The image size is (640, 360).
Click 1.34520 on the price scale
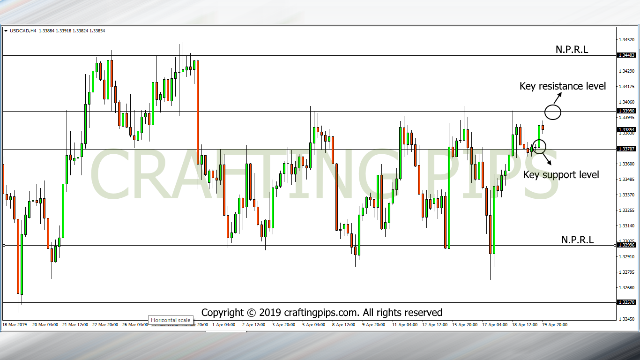click(626, 40)
